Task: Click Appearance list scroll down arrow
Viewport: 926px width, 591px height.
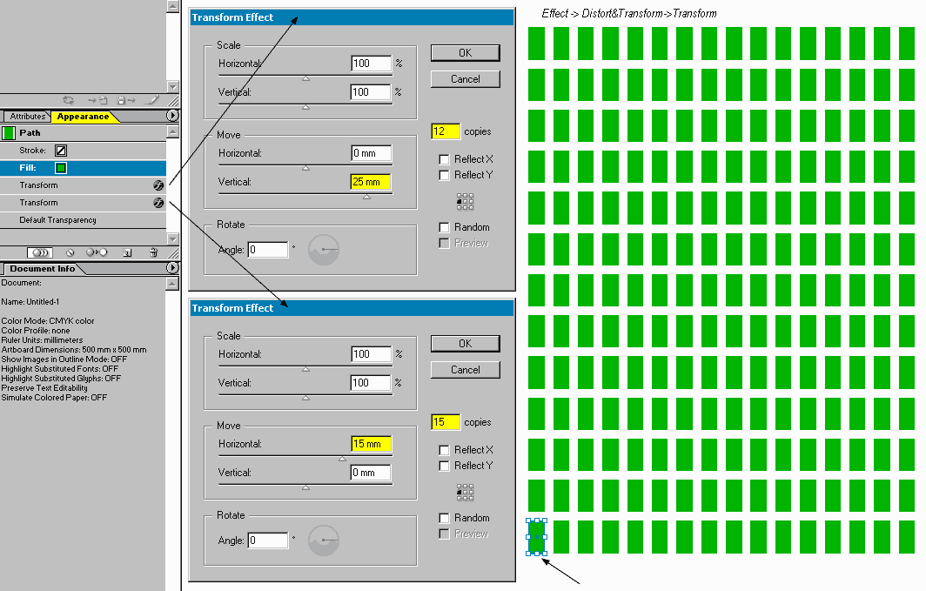Action: [x=172, y=239]
